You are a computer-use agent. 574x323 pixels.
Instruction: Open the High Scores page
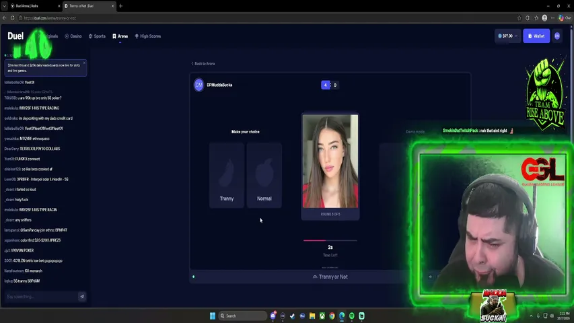(x=148, y=36)
